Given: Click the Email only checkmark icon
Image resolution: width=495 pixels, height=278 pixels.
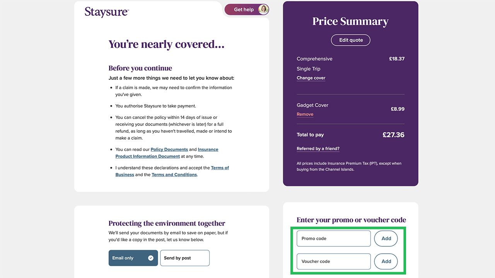Looking at the screenshot, I should [151, 258].
